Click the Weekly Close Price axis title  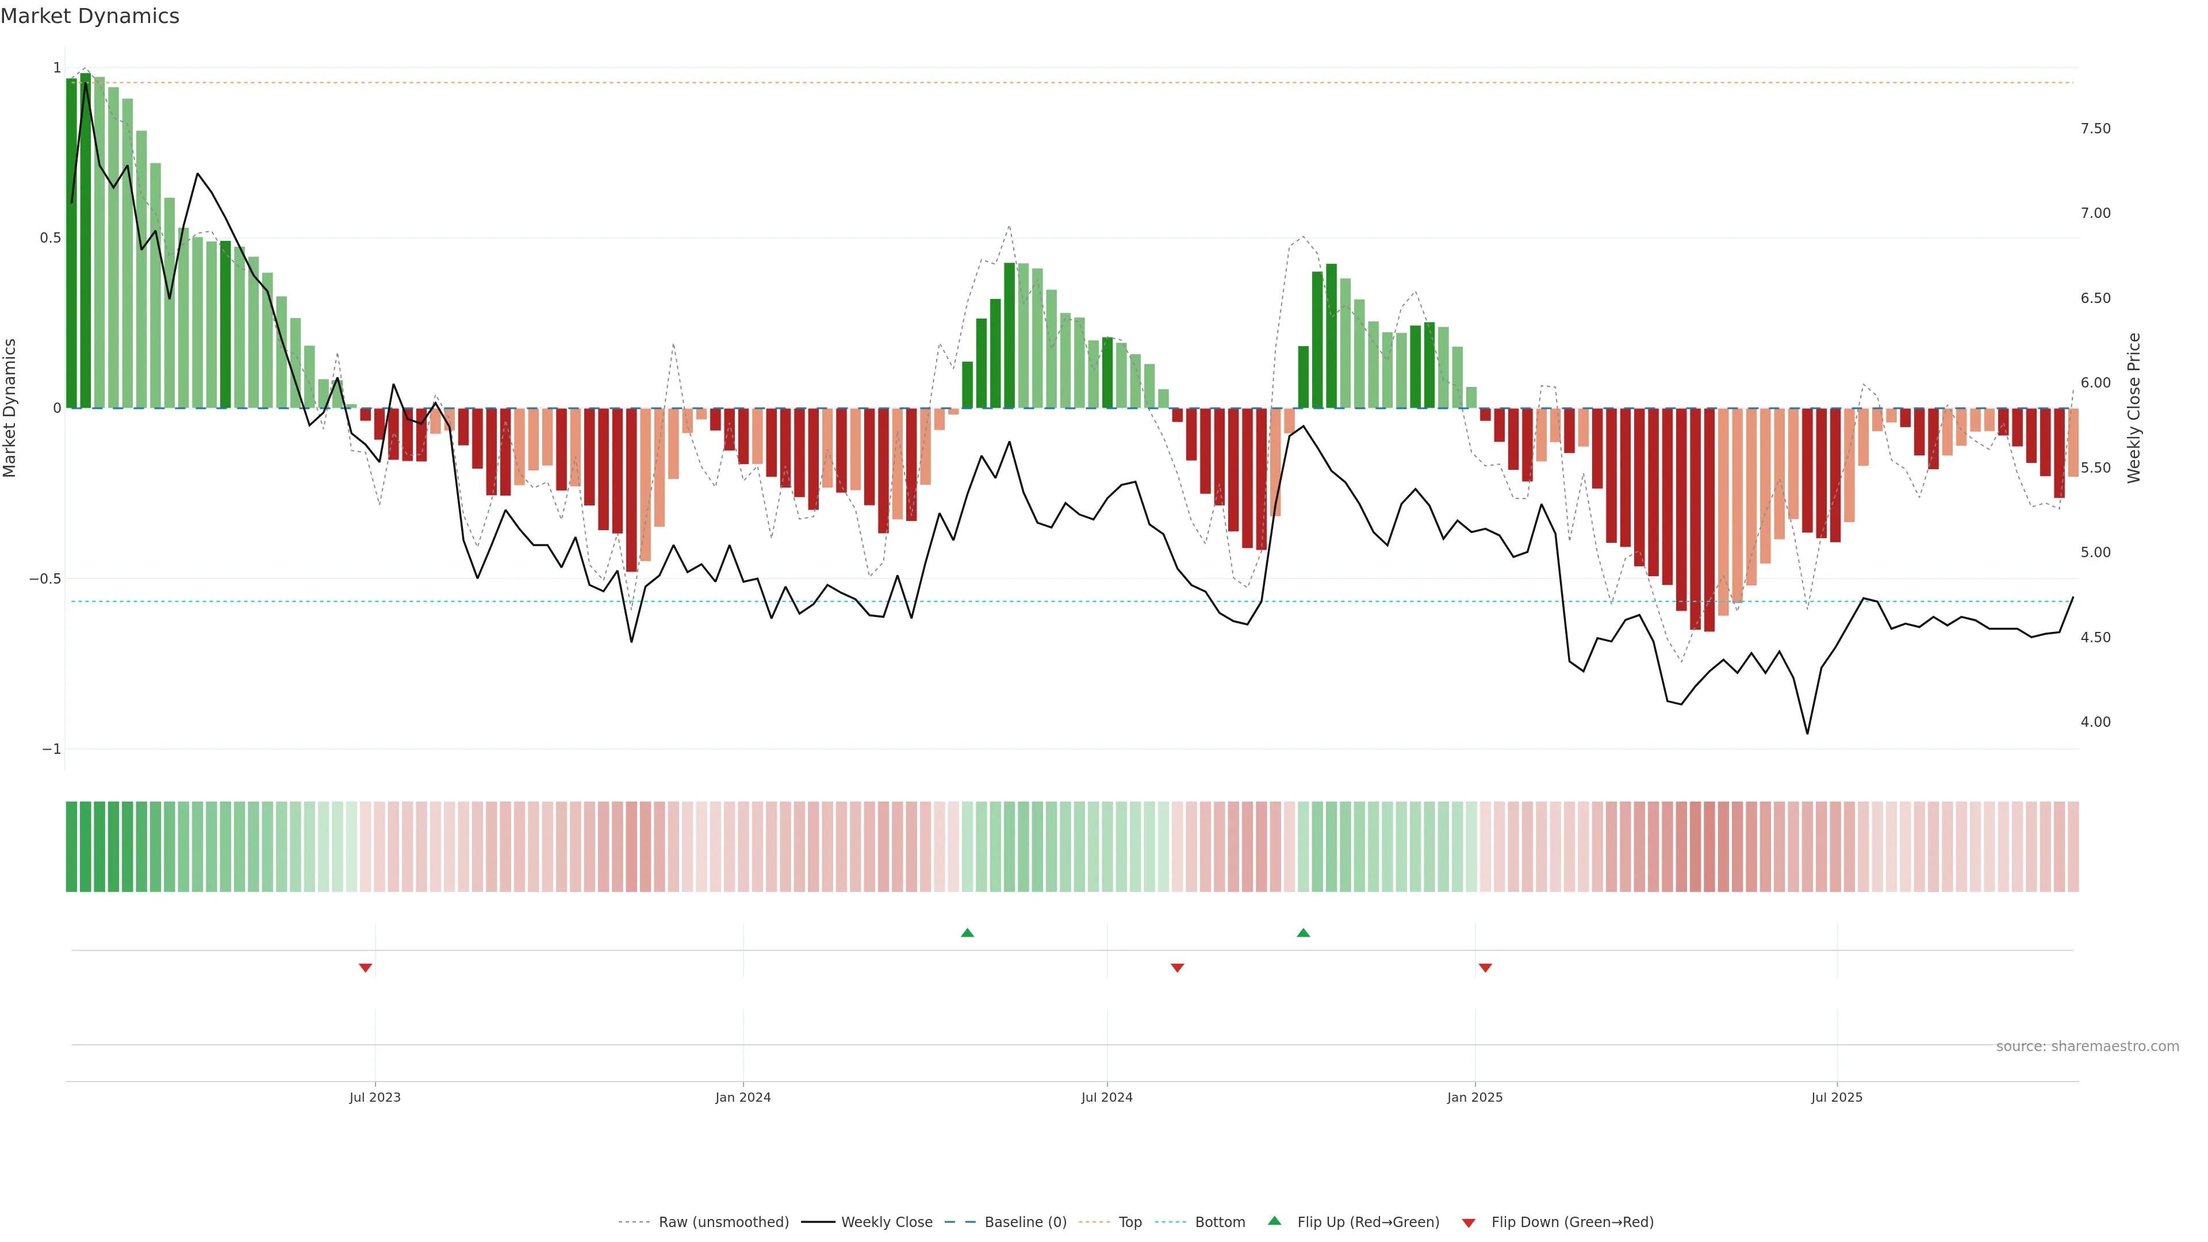(x=2133, y=408)
